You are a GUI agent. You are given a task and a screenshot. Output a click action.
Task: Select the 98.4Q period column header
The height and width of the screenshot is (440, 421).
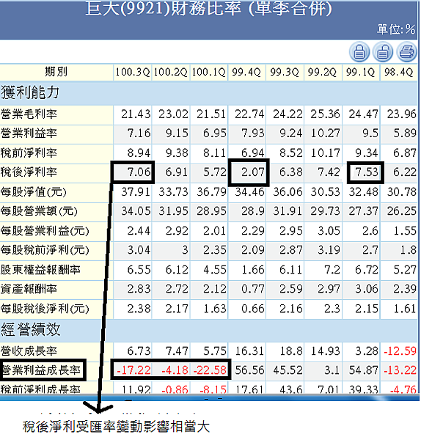(x=398, y=72)
